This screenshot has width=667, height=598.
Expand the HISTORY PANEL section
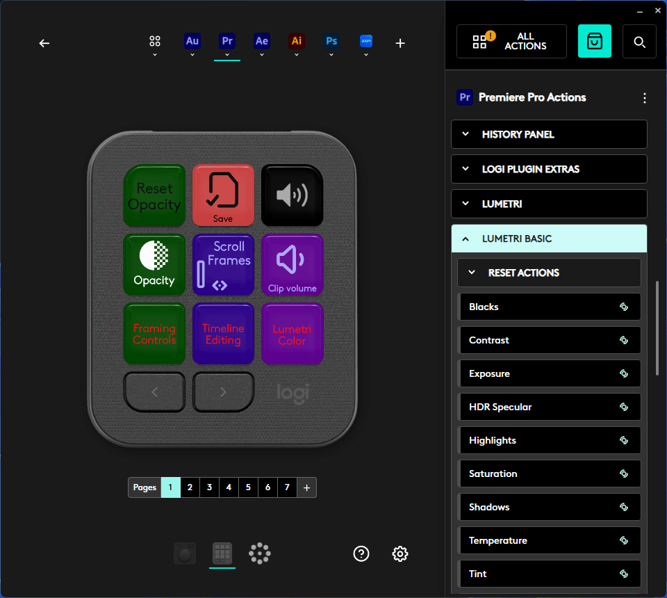click(x=549, y=134)
